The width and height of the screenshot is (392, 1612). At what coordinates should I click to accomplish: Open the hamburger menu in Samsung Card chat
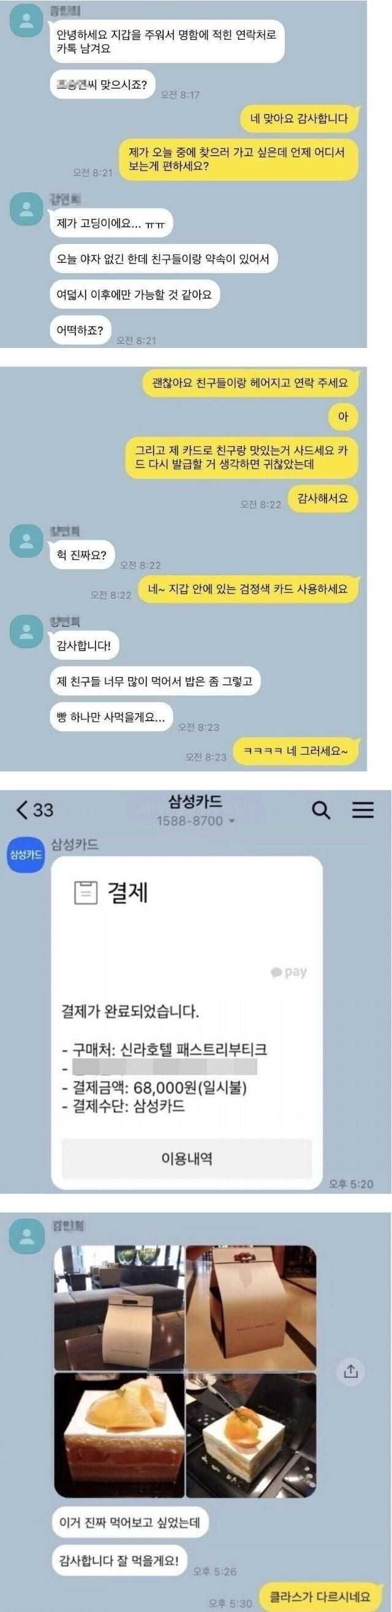point(363,810)
